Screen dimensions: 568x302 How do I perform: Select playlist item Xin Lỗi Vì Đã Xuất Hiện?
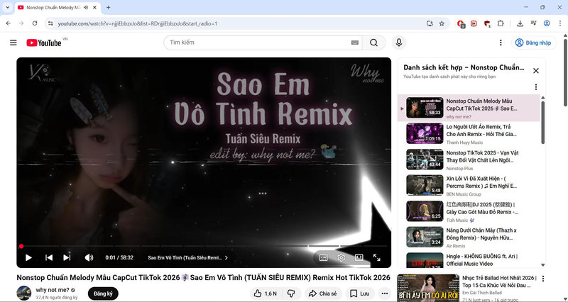click(x=470, y=186)
